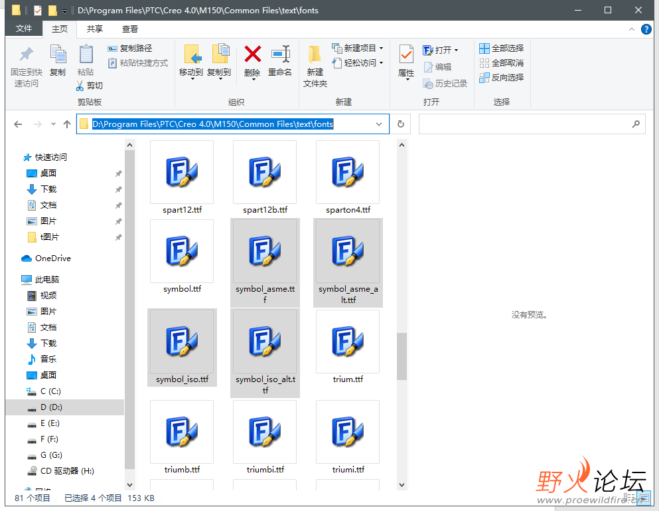
Task: Select the triumbi.ttf font file
Action: pyautogui.click(x=265, y=438)
